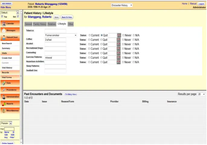Open Administration icon in sidebar
The image size is (207, 145).
tap(4, 97)
